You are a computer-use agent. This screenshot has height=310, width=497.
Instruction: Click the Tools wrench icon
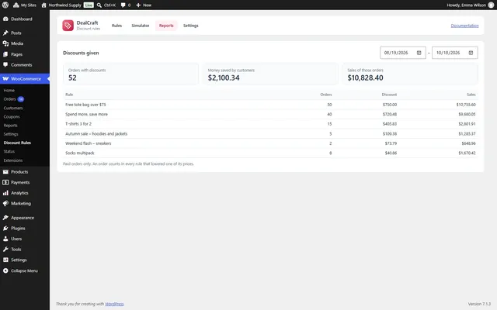[x=5, y=250]
